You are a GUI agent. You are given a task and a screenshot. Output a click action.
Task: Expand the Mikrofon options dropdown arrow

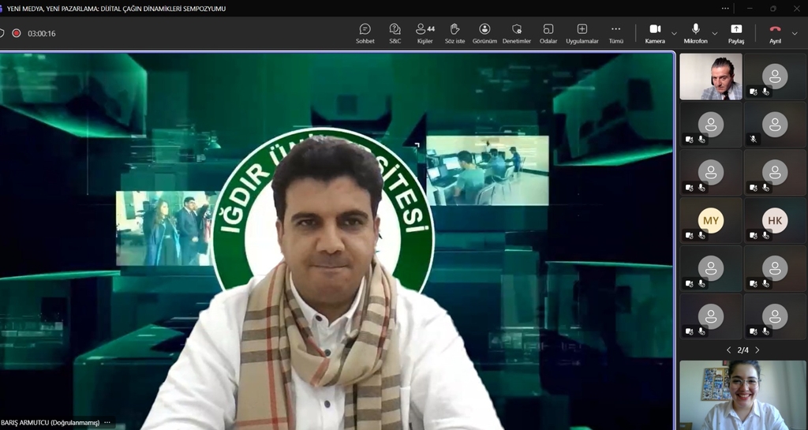pos(715,34)
